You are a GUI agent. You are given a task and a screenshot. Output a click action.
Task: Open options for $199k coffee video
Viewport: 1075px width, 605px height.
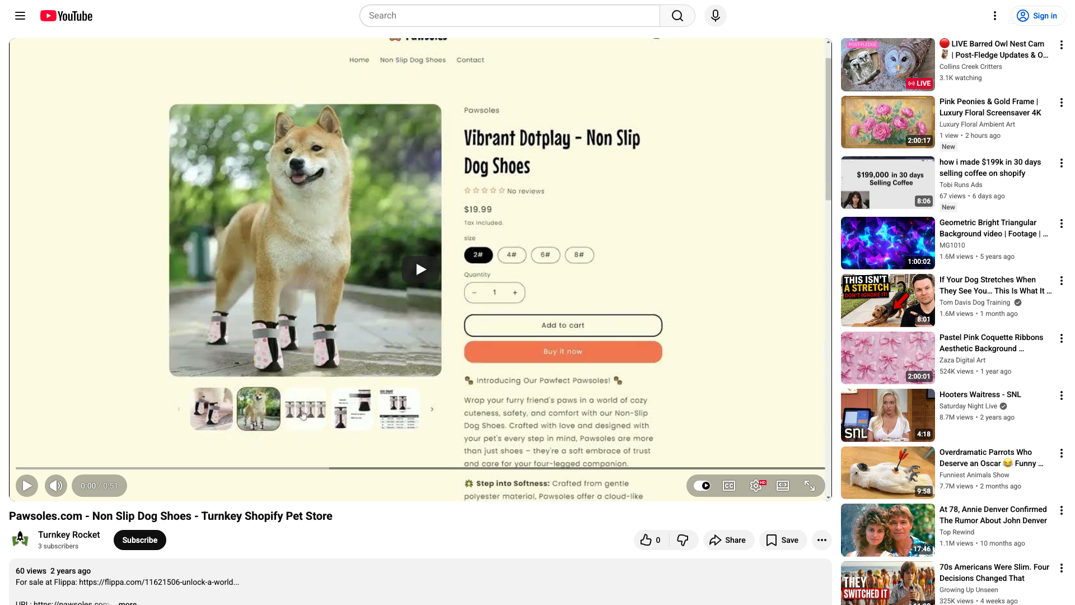1061,163
